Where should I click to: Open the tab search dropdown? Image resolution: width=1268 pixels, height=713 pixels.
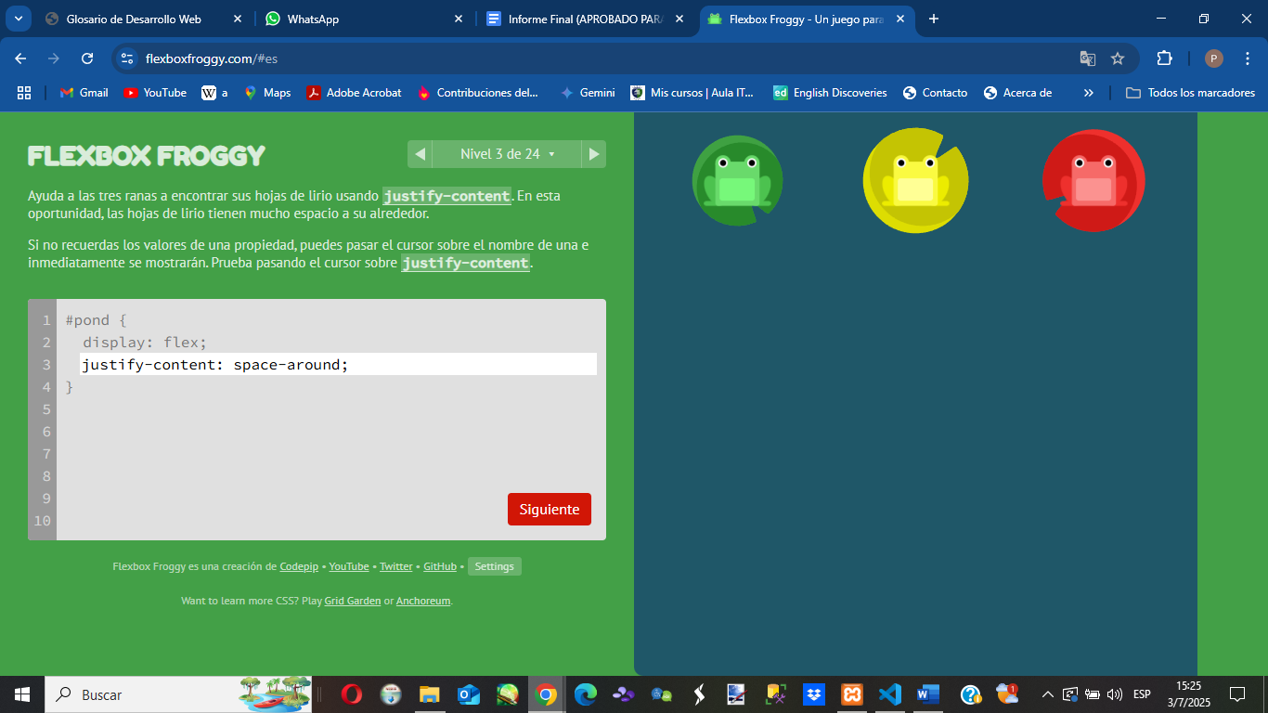click(x=18, y=19)
